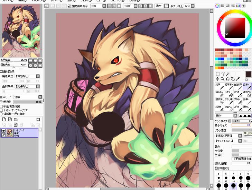Check the 不透明度を維持 option in brush settings
The height and width of the screenshot is (190, 252).
click(233, 158)
